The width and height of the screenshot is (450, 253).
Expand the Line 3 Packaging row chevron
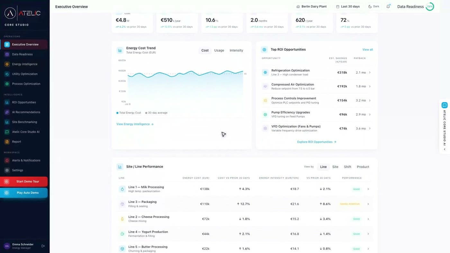pyautogui.click(x=368, y=204)
